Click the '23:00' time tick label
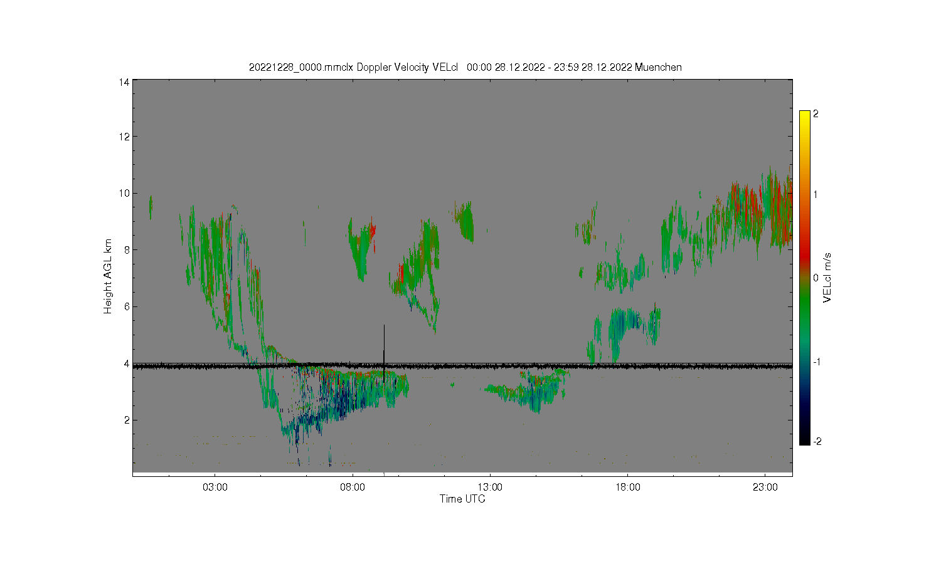This screenshot has height=564, width=941. pyautogui.click(x=765, y=488)
